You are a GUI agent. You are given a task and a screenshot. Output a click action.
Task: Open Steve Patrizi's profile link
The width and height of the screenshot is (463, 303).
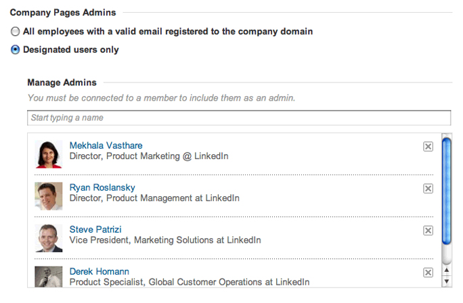tap(95, 229)
